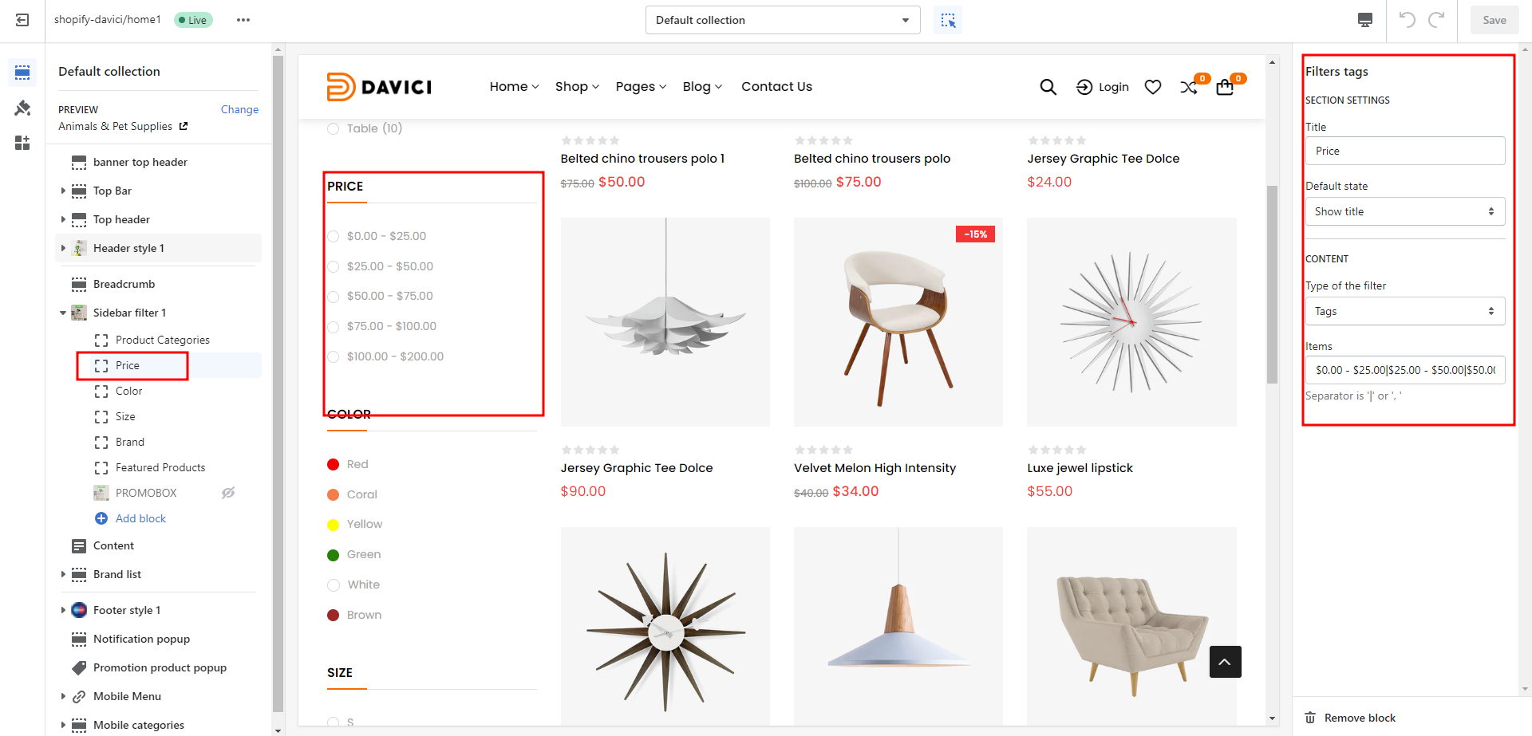Expand the Footer style 1 section
The image size is (1532, 736).
(x=64, y=610)
